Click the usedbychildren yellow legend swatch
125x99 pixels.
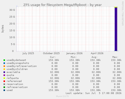(x=4, y=69)
